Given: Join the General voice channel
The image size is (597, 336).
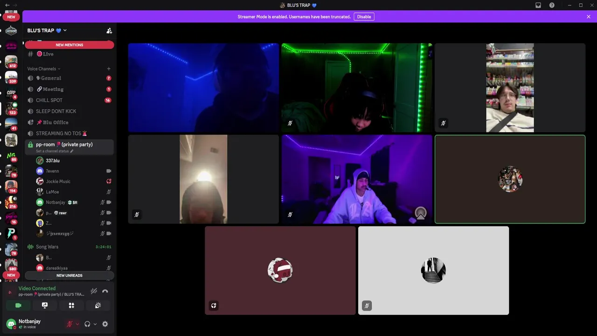Looking at the screenshot, I should pos(69,78).
